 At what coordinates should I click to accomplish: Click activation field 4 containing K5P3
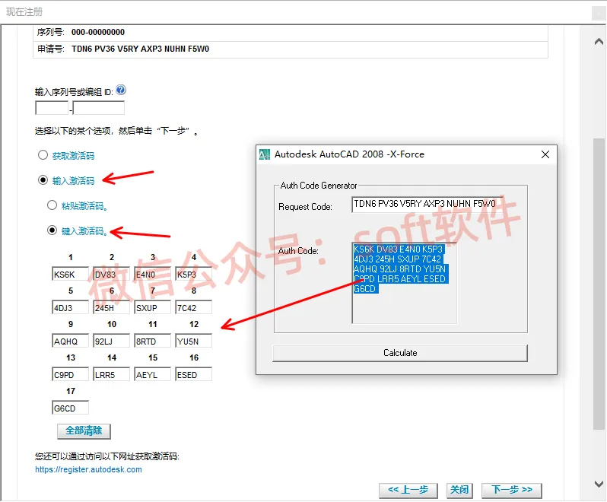[x=193, y=274]
